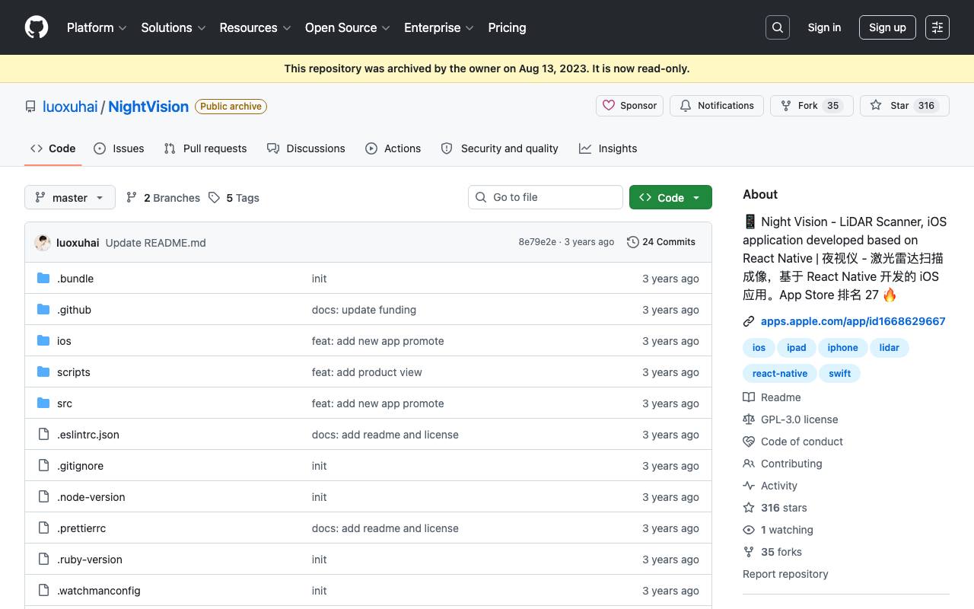Open 24 Commits history

pyautogui.click(x=661, y=242)
